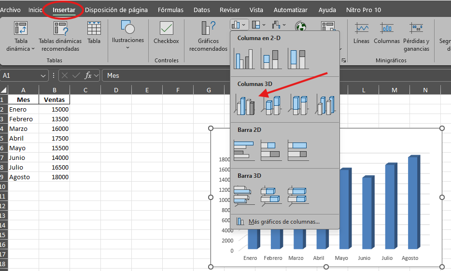Image resolution: width=451 pixels, height=271 pixels.
Task: Insert a Checkbox control
Action: [166, 32]
